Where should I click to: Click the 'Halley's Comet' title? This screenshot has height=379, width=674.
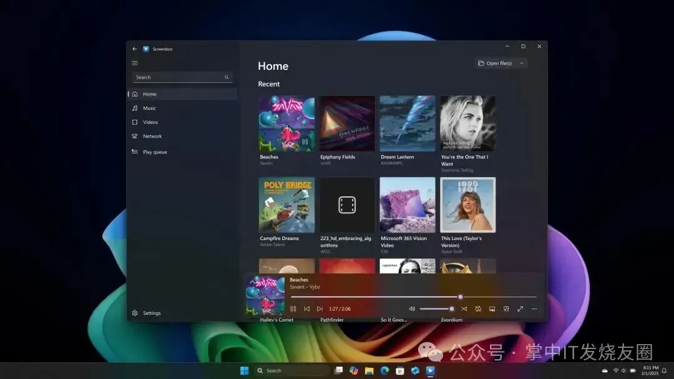coord(276,320)
